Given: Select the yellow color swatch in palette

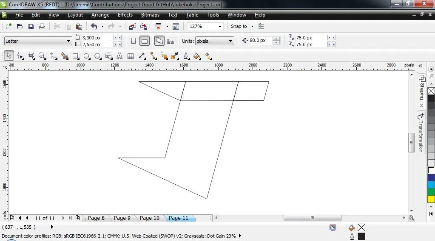Looking at the screenshot, I should point(431,199).
